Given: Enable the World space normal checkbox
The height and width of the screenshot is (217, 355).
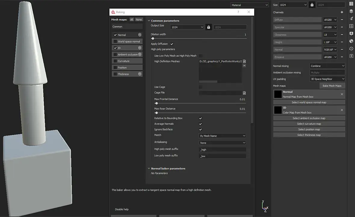Looking at the screenshot, I should 115,41.
